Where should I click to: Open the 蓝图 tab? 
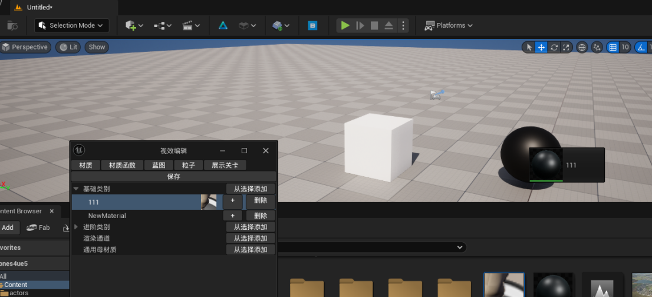tap(159, 165)
